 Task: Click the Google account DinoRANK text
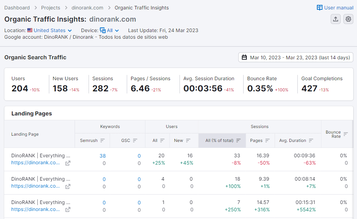pos(86,37)
